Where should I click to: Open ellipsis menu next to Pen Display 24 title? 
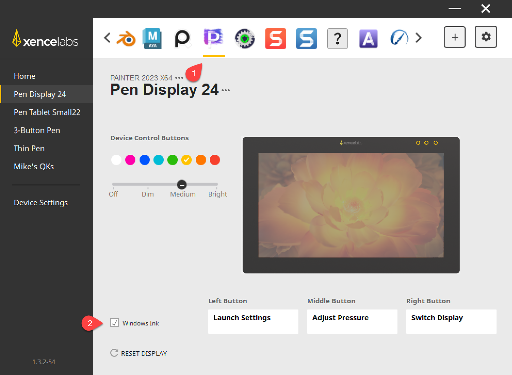click(226, 90)
